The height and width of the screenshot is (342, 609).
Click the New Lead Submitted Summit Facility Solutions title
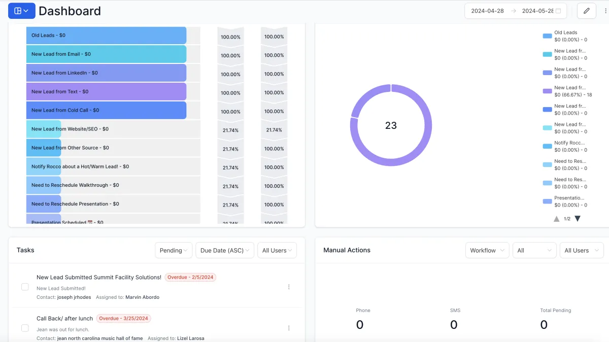click(99, 278)
